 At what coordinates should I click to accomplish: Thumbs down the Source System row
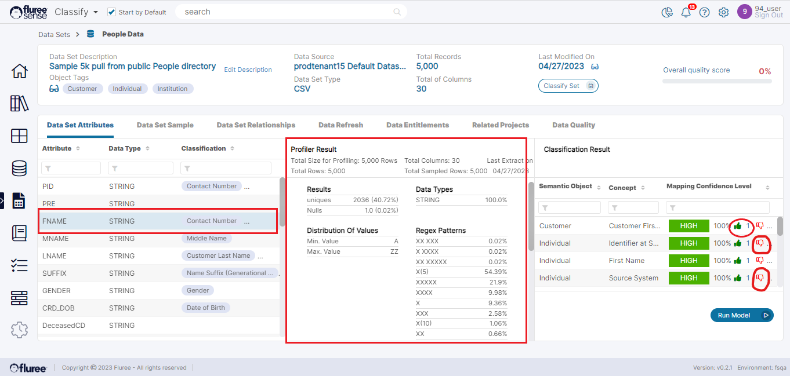tap(760, 278)
